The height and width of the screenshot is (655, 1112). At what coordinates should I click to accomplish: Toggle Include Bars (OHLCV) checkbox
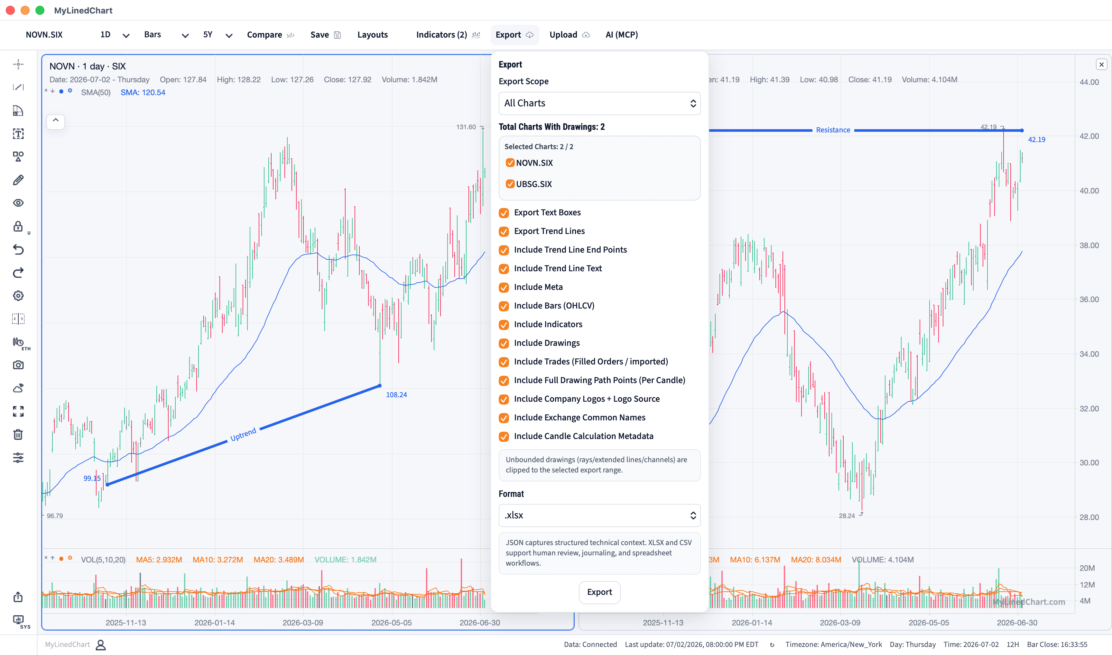pos(504,306)
